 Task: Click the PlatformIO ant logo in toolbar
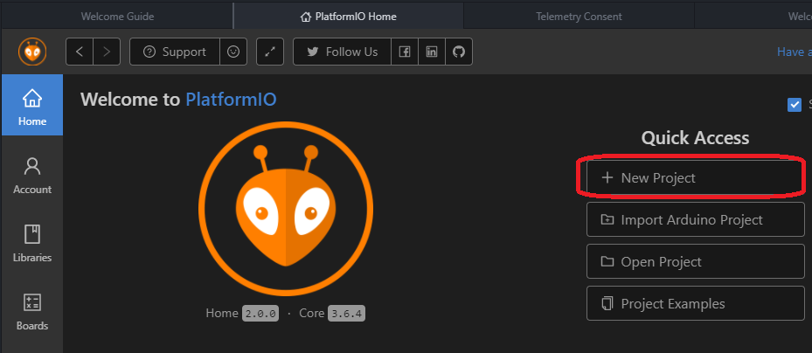pyautogui.click(x=32, y=52)
